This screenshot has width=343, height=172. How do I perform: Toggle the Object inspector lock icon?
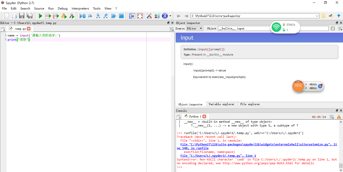pyautogui.click(x=333, y=28)
